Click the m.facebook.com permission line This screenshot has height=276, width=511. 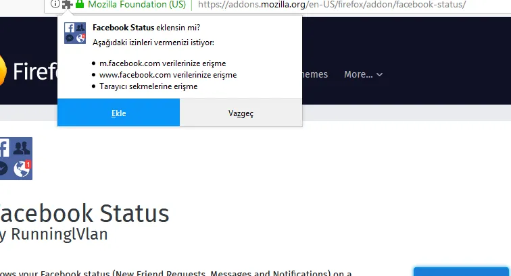[x=162, y=63]
